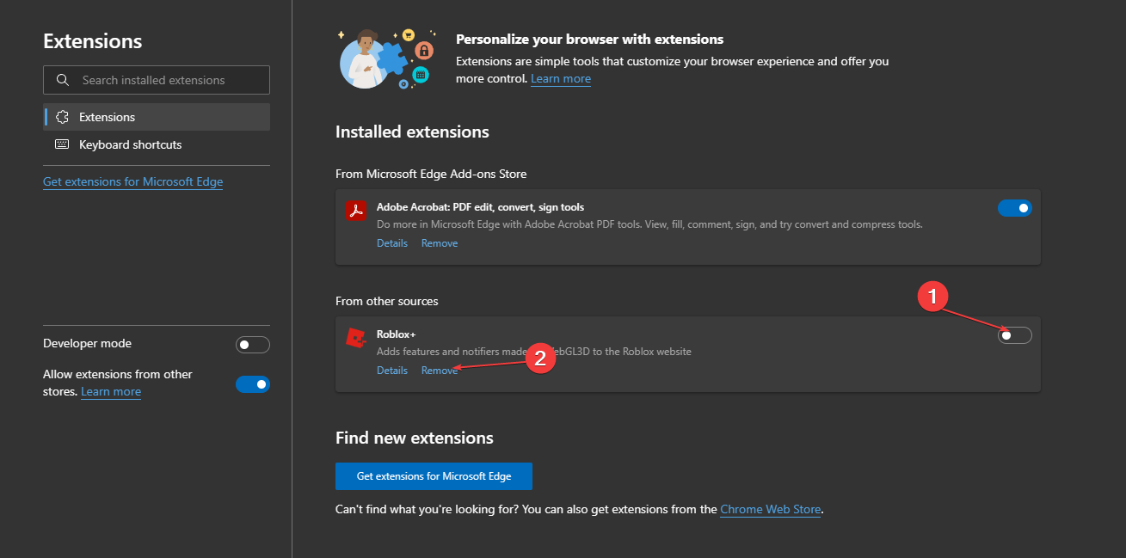This screenshot has width=1126, height=558.
Task: Click the Roblox+ extension icon
Action: [356, 338]
